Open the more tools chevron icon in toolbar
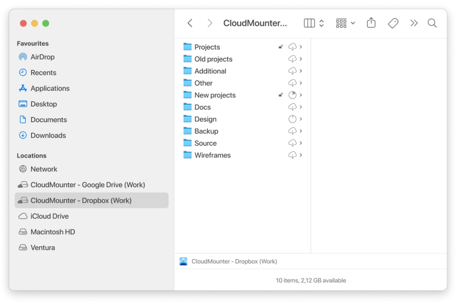456x306 pixels. point(414,23)
